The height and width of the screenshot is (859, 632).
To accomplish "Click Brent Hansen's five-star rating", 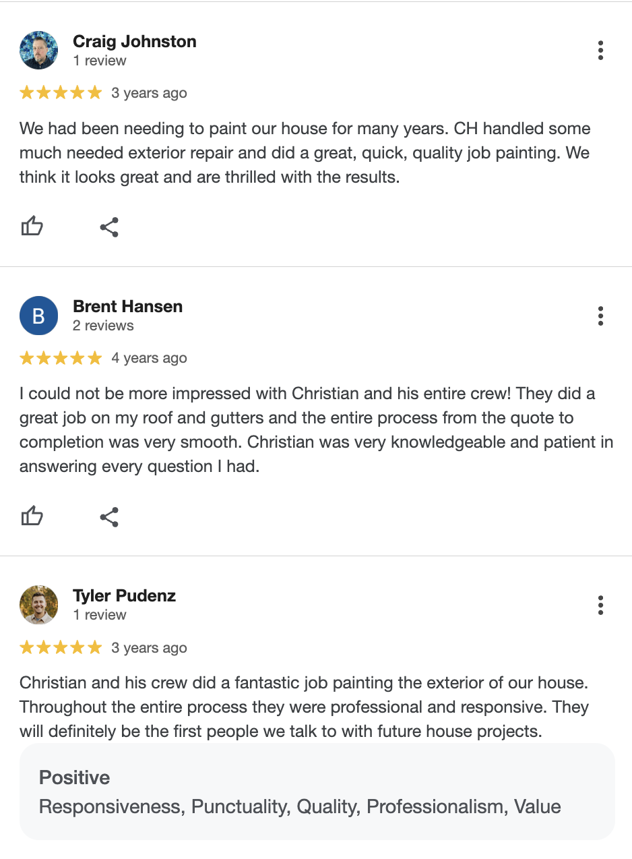I will click(61, 358).
